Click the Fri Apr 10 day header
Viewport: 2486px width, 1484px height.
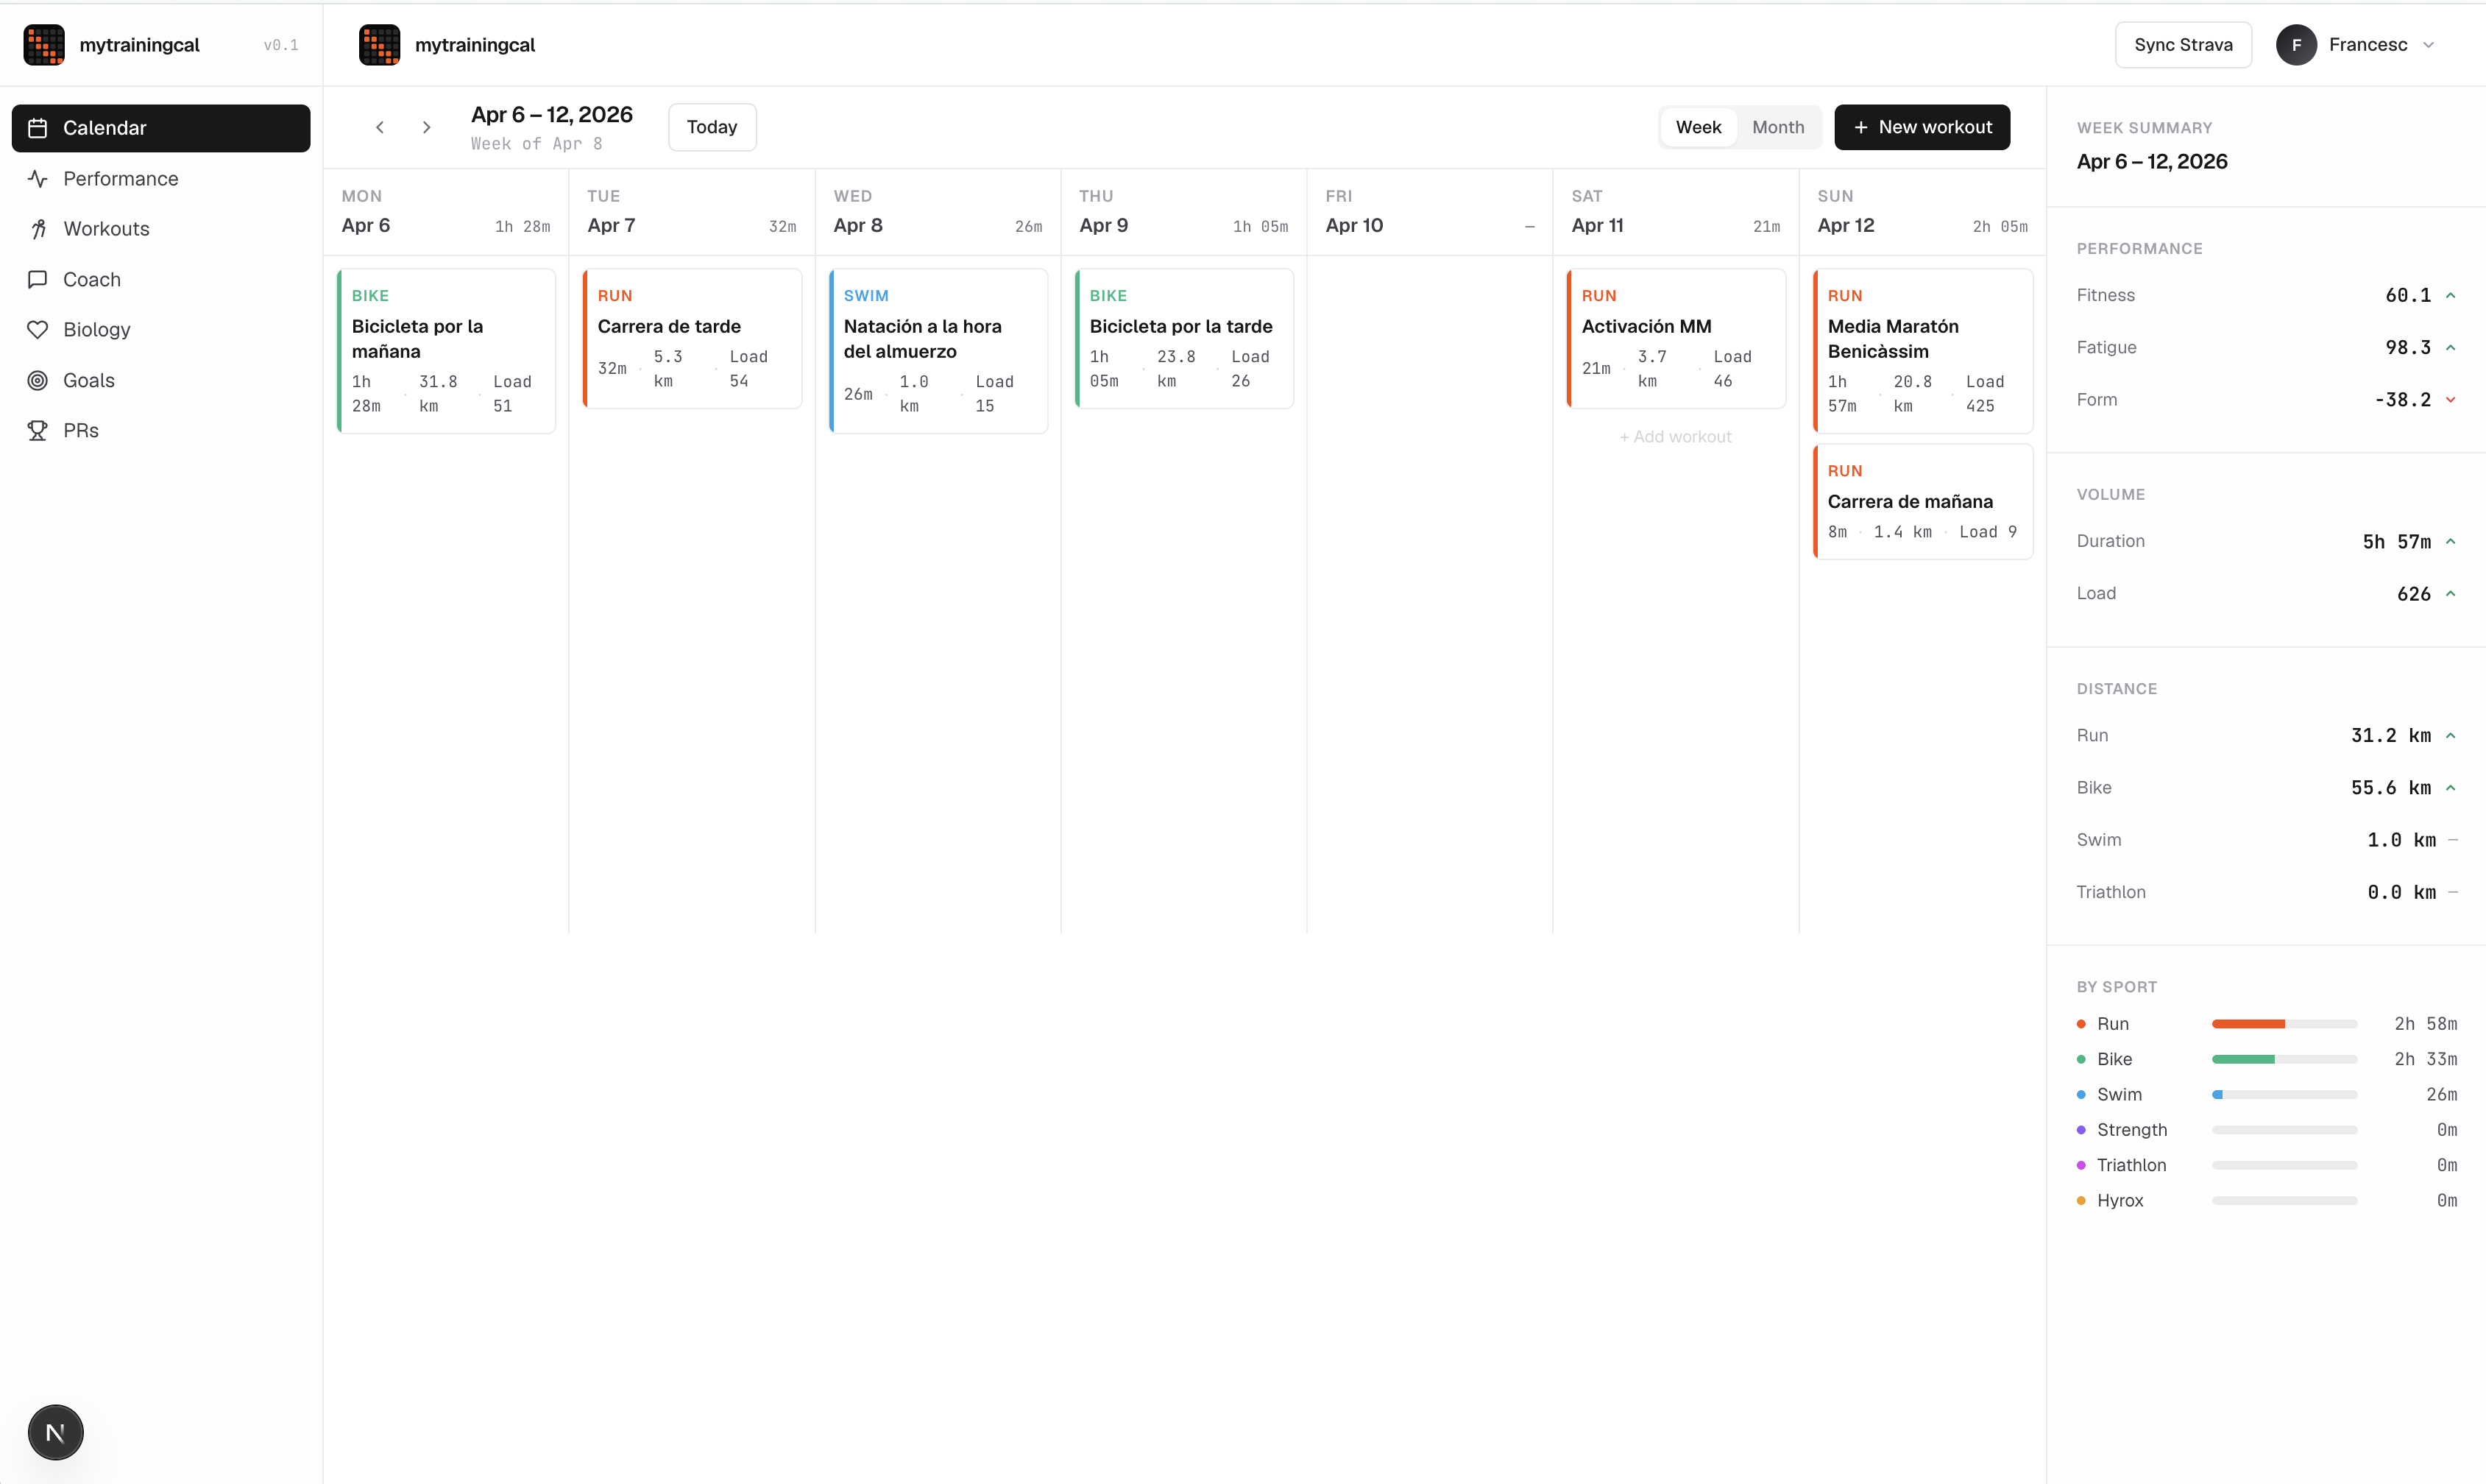(1429, 212)
